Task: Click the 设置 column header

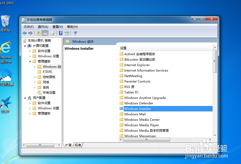Action: click(x=164, y=48)
